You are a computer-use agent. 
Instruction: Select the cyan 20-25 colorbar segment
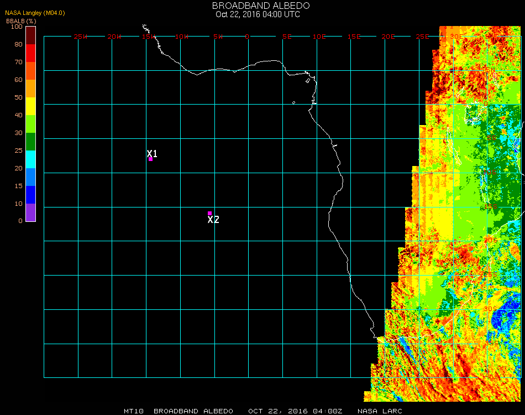[x=30, y=159]
